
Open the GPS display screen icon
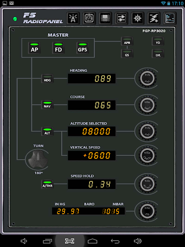105,18
